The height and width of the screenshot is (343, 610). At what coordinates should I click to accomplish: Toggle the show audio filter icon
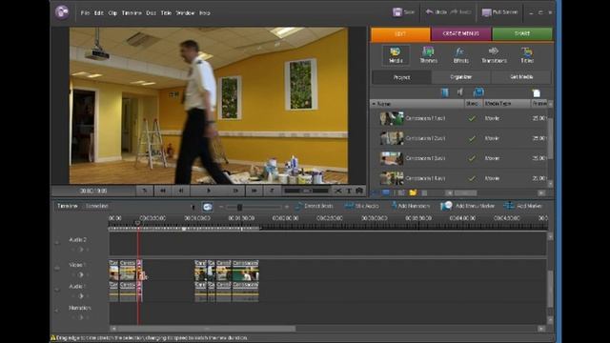click(460, 92)
